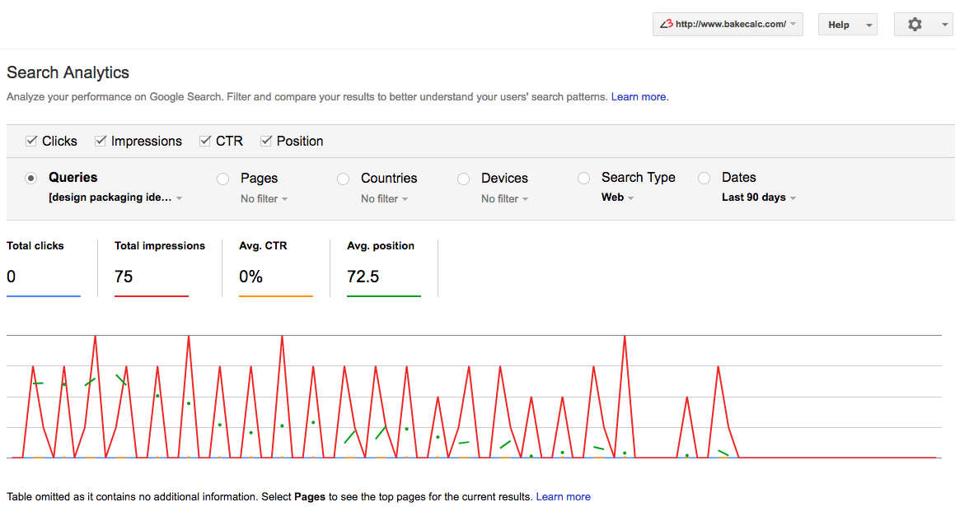Open the Countries No filter dropdown
The image size is (969, 530).
point(384,198)
